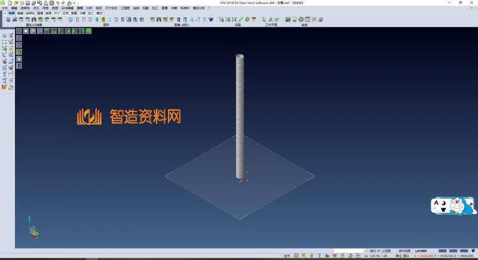Open the 实体编辑 menu
The image size is (478, 260).
click(68, 8)
